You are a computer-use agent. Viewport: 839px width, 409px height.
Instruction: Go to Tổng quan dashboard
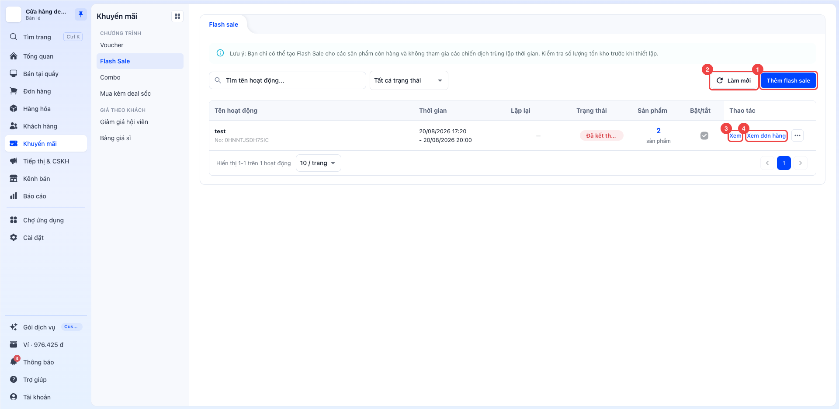[x=46, y=56]
